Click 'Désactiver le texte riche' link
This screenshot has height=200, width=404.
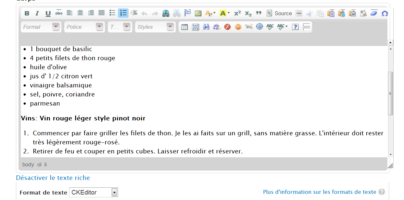click(x=53, y=178)
